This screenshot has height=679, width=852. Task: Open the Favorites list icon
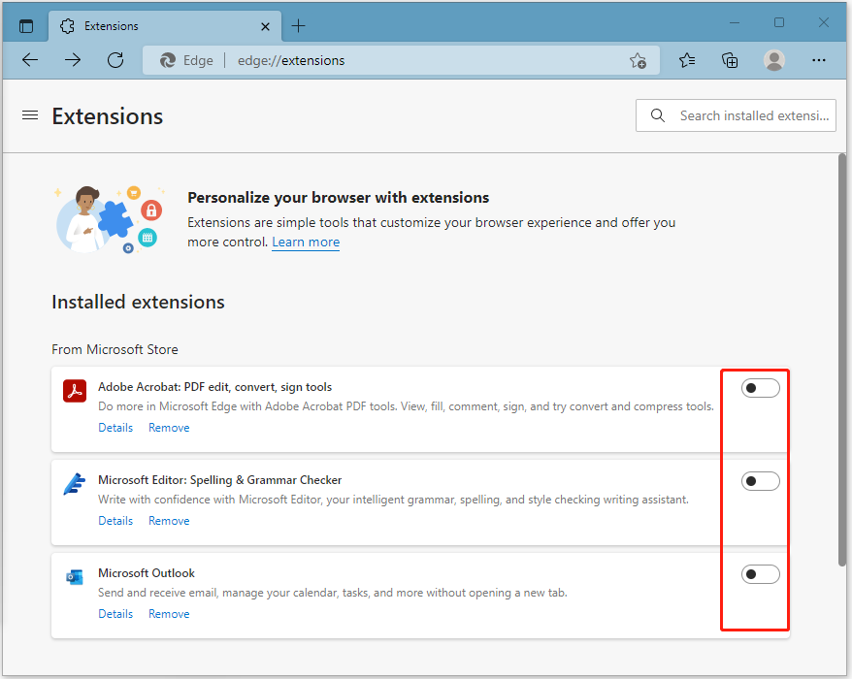(x=687, y=60)
